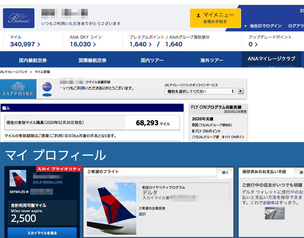The image size is (304, 238).
Task: Click the person icon in マイメニュー button
Action: pos(198,15)
